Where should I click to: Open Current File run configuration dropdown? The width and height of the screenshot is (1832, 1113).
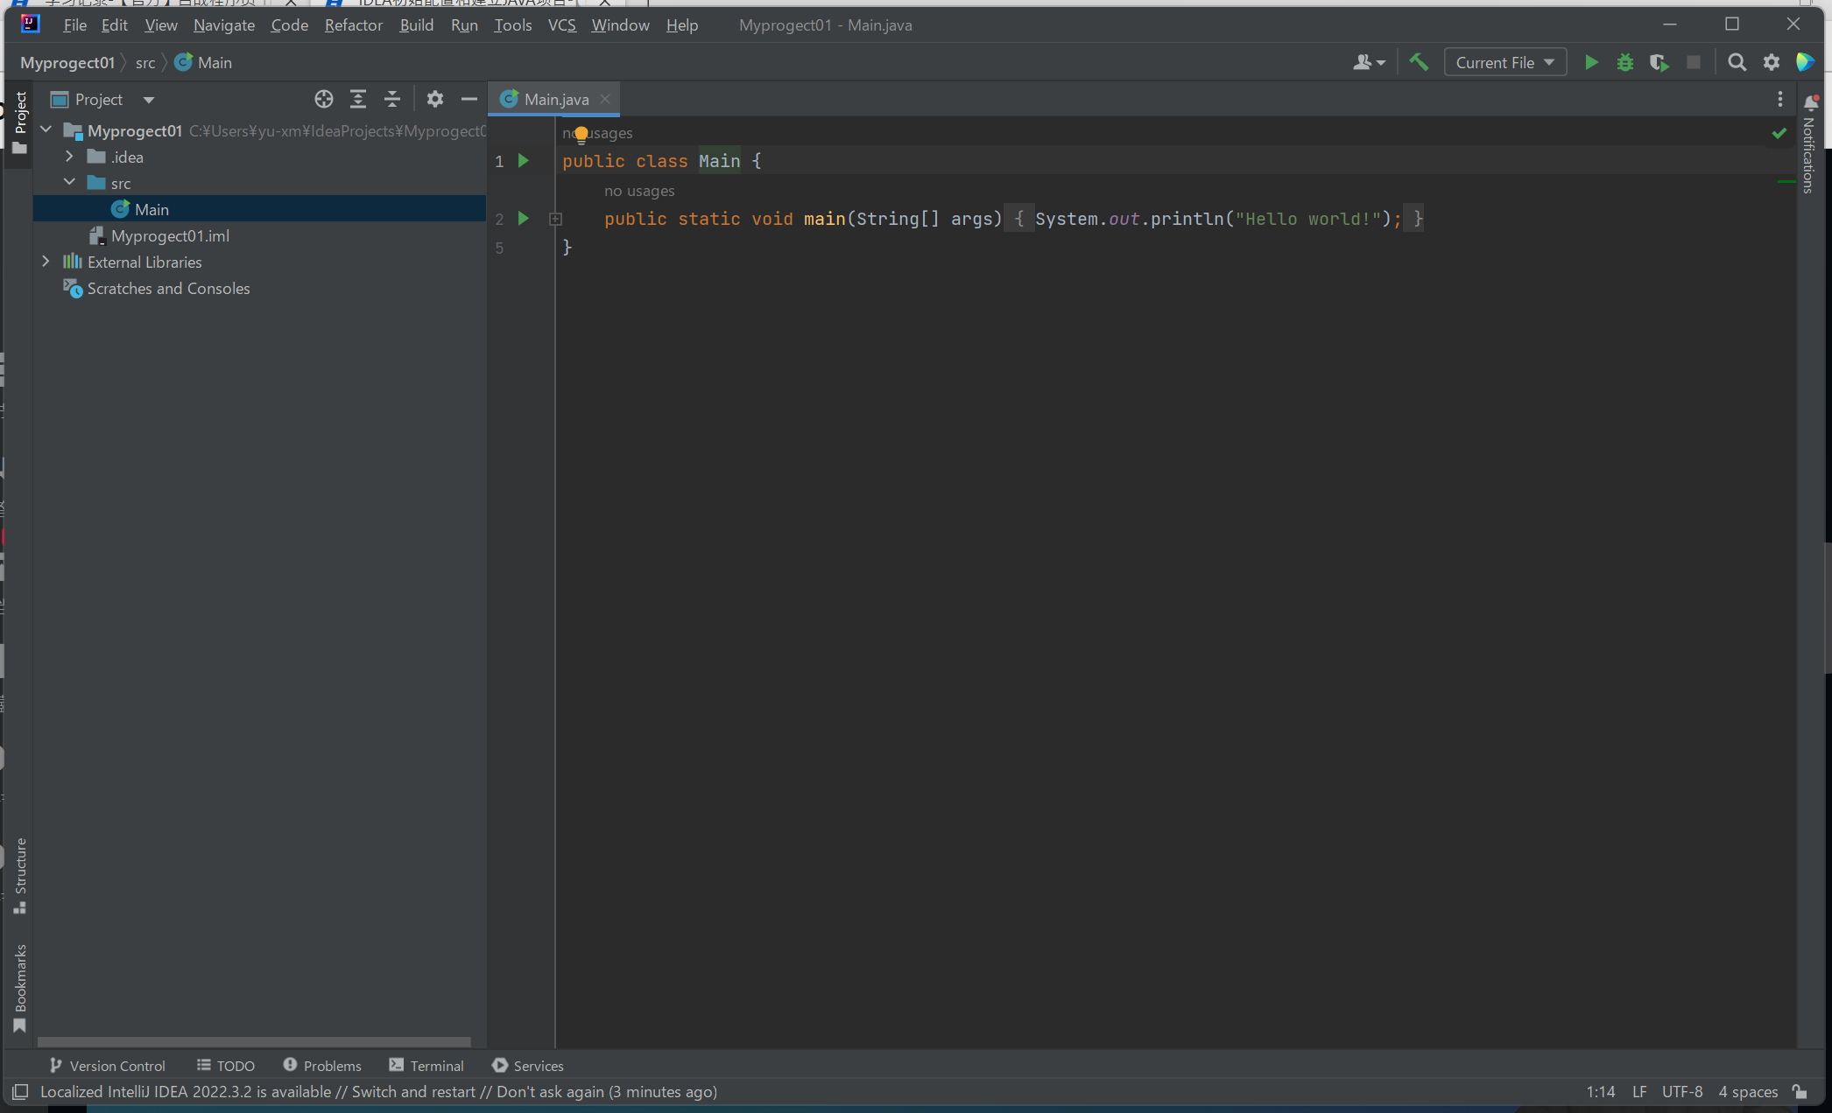(1504, 62)
